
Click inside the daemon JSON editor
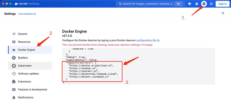coord(139,66)
